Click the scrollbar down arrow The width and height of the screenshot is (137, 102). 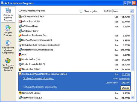tap(133, 97)
